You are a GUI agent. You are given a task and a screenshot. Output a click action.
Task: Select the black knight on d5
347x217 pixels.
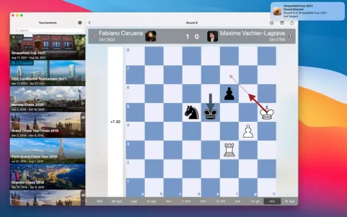coord(191,112)
